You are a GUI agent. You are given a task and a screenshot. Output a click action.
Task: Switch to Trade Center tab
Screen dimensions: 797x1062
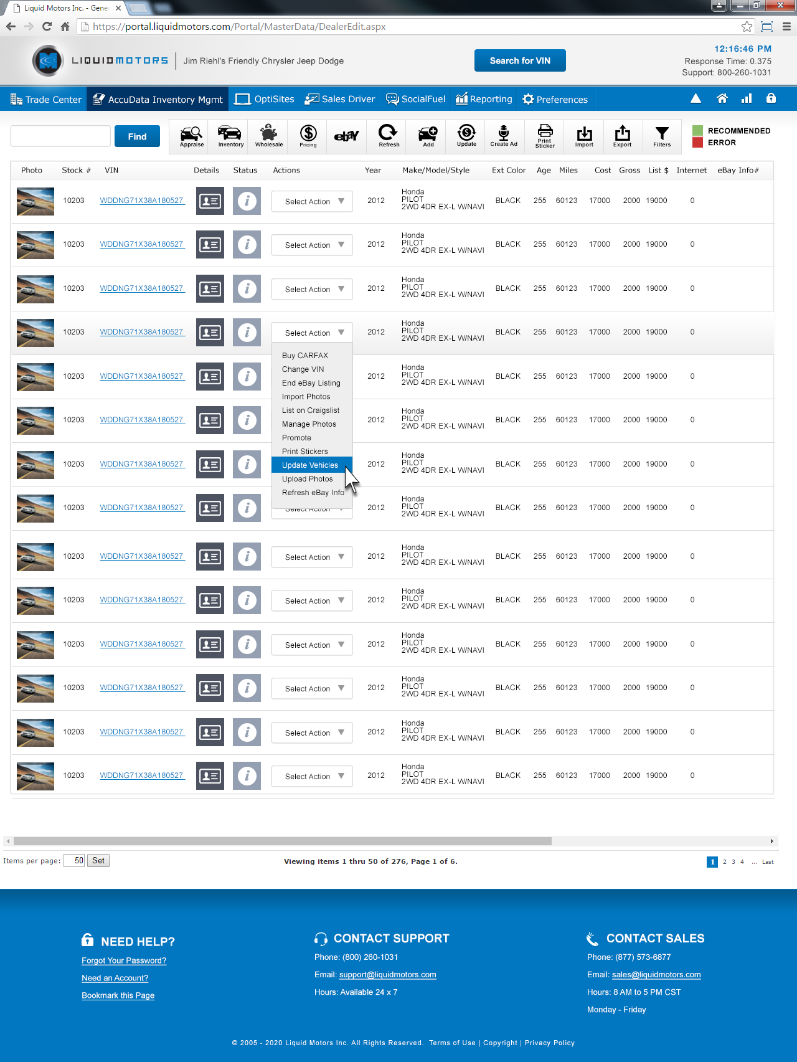[45, 99]
